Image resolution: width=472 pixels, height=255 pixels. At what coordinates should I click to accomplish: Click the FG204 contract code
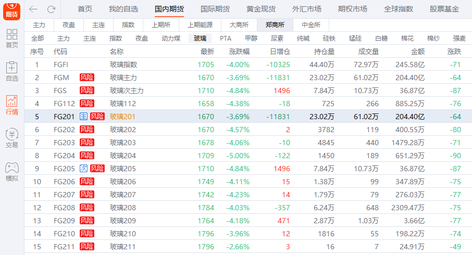coord(64,156)
